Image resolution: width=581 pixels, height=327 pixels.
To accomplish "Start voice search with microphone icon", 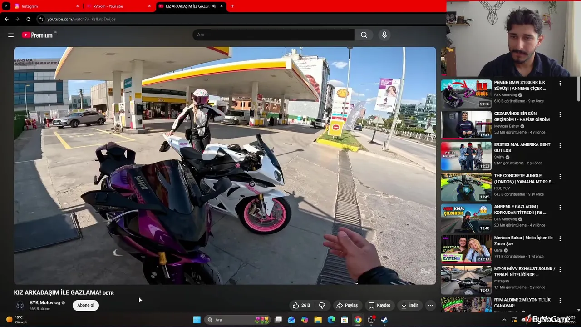I will coord(384,35).
